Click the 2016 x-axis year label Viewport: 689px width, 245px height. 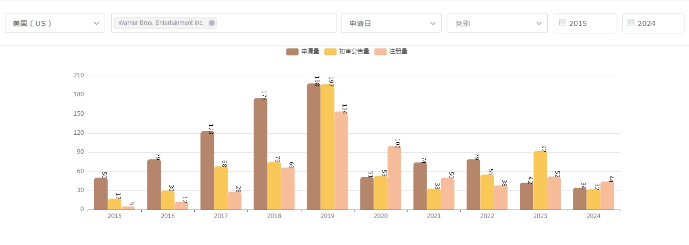pyautogui.click(x=168, y=216)
